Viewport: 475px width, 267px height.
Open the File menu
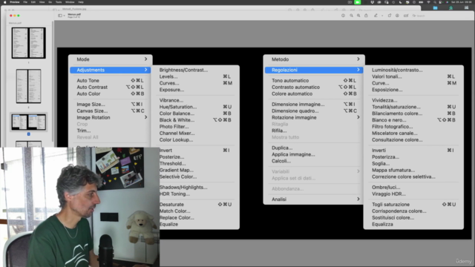point(25,2)
